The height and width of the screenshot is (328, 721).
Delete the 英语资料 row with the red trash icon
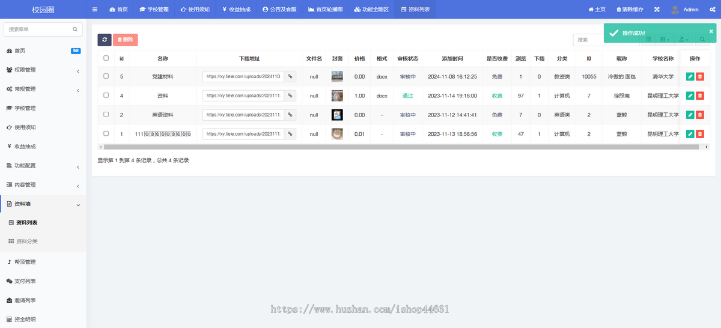700,115
